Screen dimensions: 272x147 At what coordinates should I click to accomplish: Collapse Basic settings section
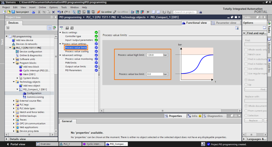pyautogui.click(x=60, y=32)
